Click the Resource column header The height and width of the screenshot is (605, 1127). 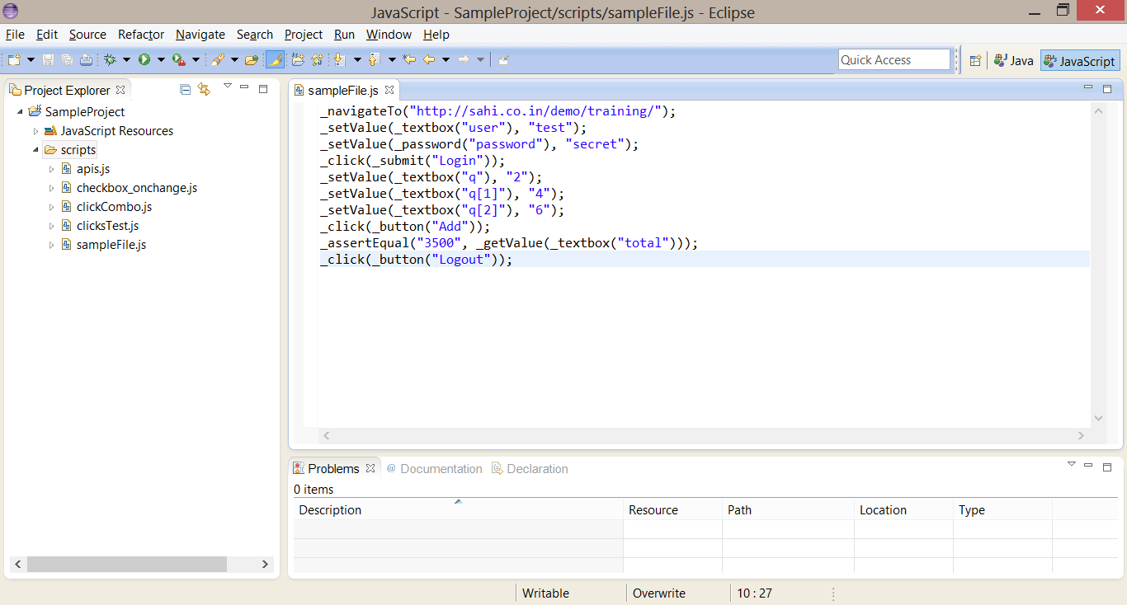(653, 510)
